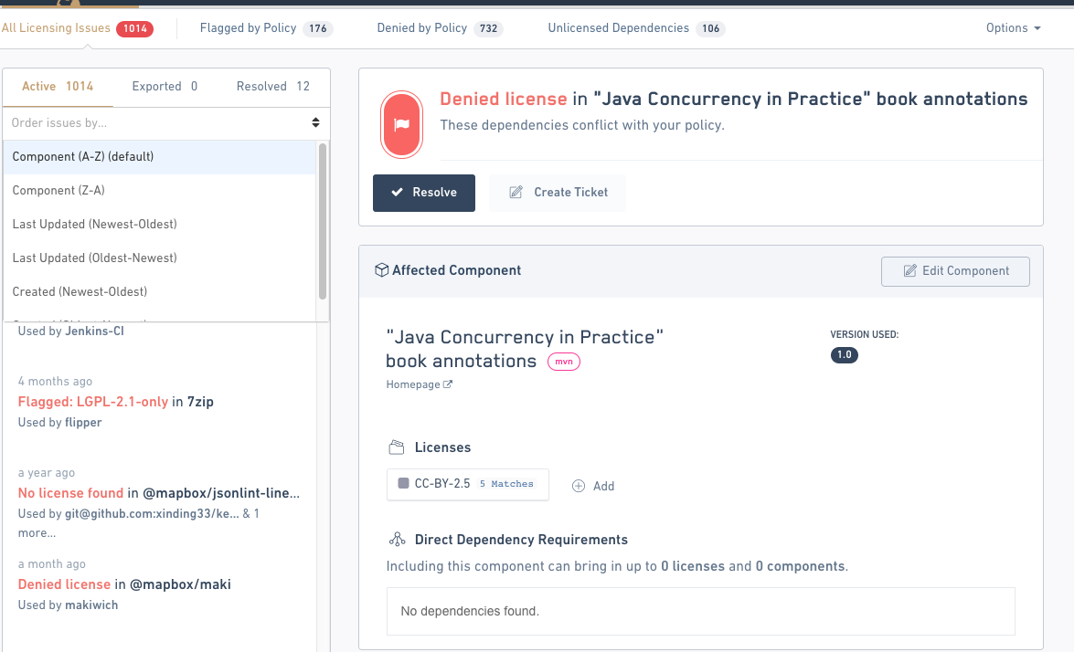Open the 5 Matches link
The width and height of the screenshot is (1074, 652).
506,484
